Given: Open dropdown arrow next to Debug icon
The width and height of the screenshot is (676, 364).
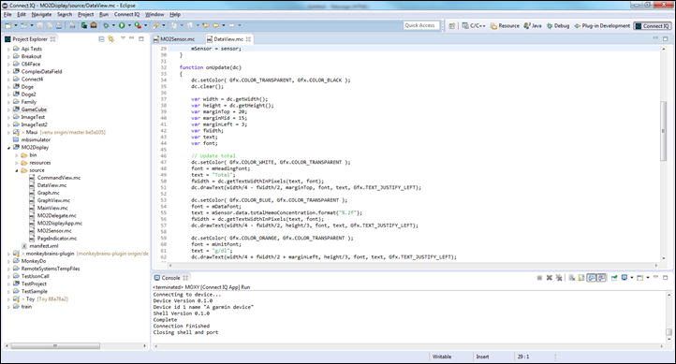Looking at the screenshot, I should click(113, 25).
